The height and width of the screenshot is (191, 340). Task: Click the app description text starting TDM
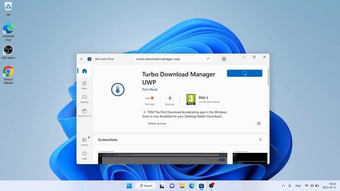185,114
